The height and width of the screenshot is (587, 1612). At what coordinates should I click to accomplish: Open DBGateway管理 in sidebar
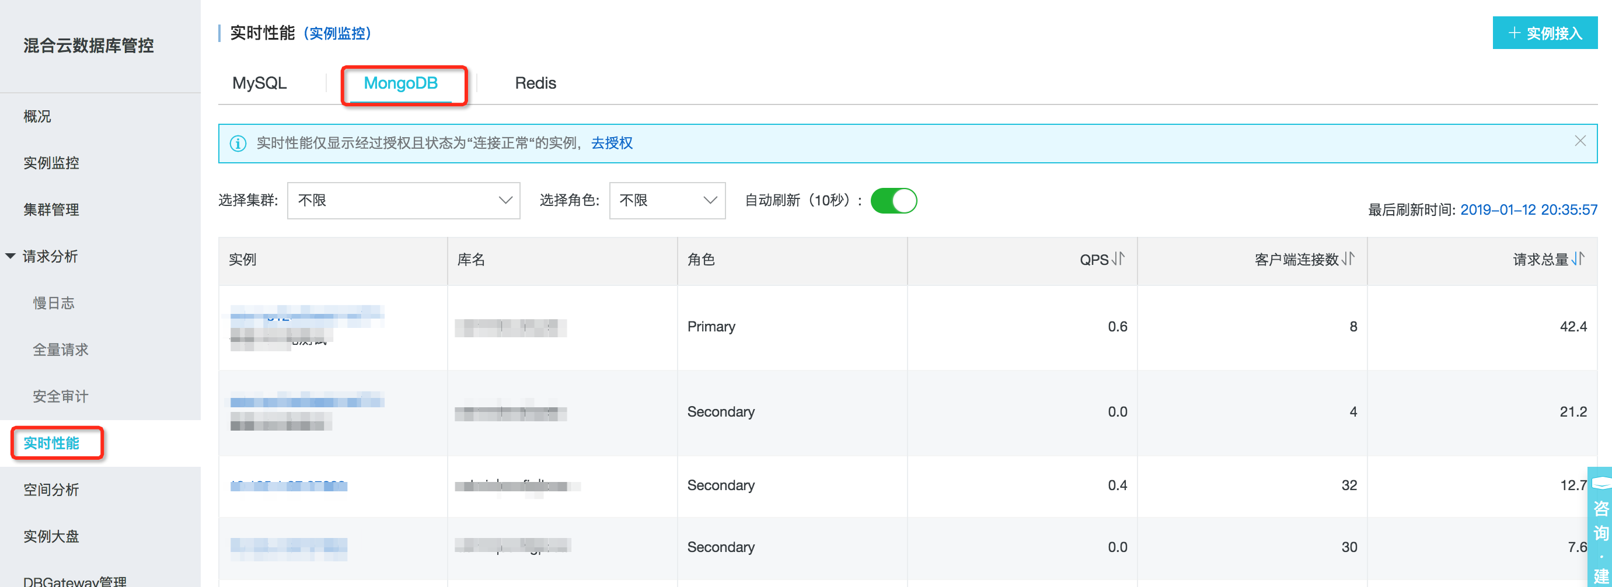tap(75, 581)
